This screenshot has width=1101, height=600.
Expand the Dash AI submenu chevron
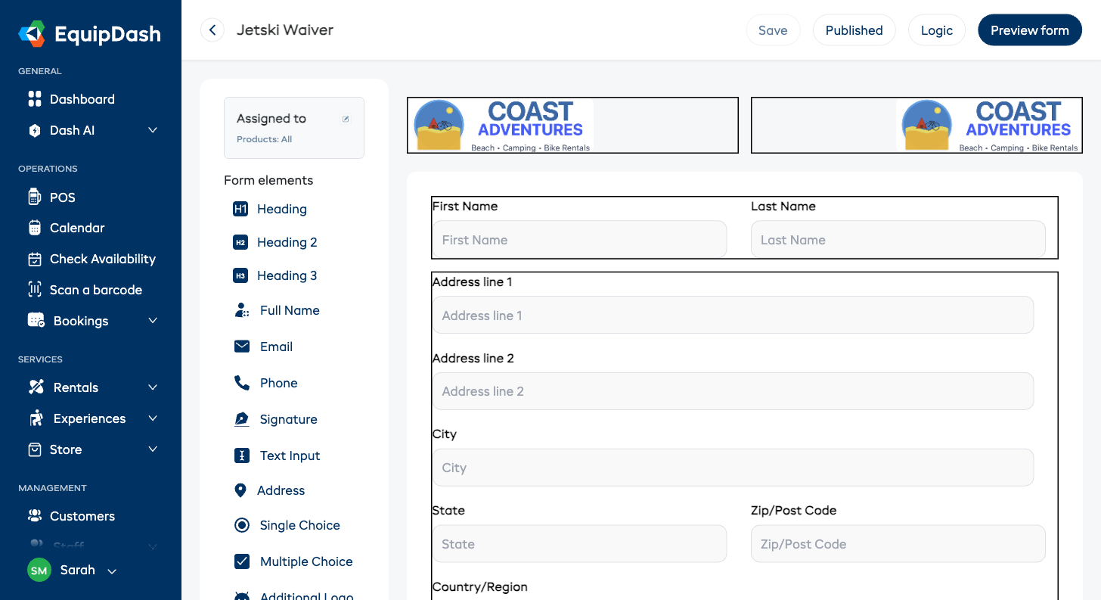pyautogui.click(x=153, y=130)
